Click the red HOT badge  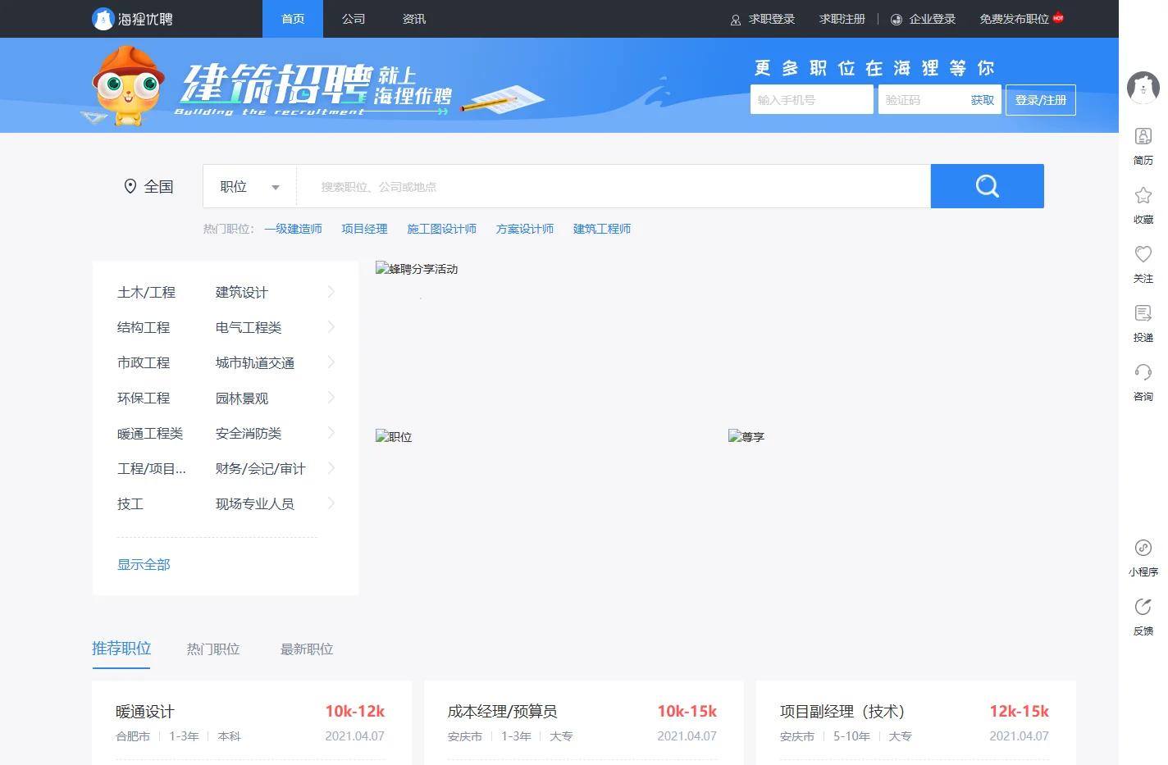[1058, 17]
